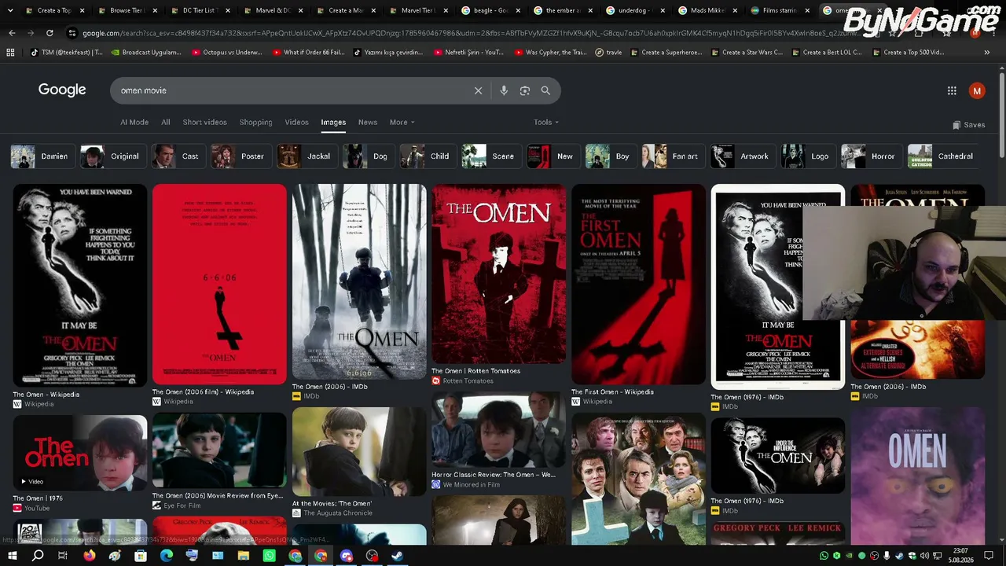
Task: Launch Microsoft Edge from the taskbar
Action: (166, 556)
